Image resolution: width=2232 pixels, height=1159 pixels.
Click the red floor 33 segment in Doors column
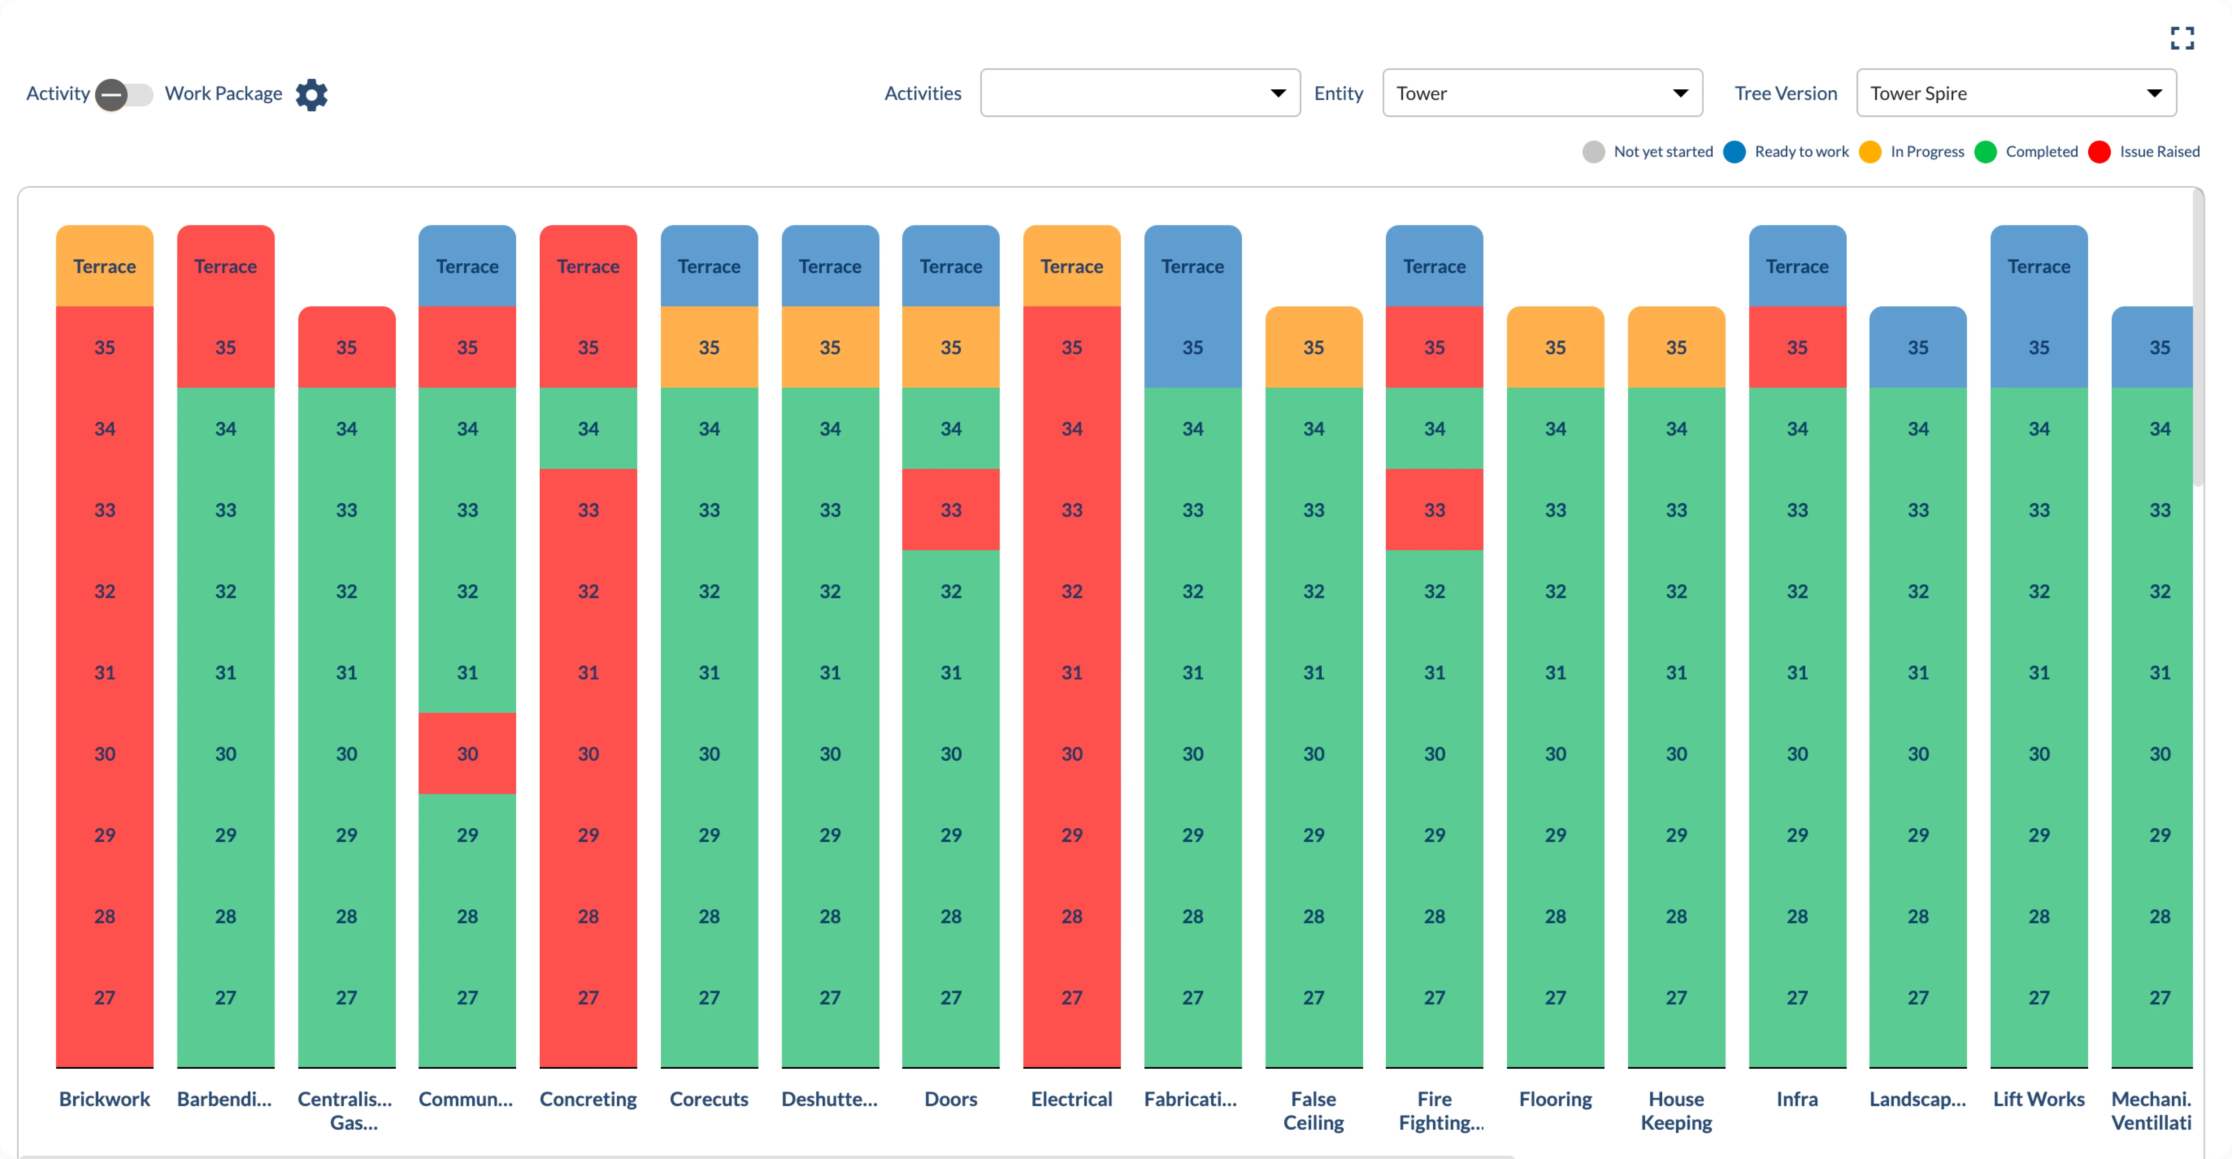pos(949,510)
